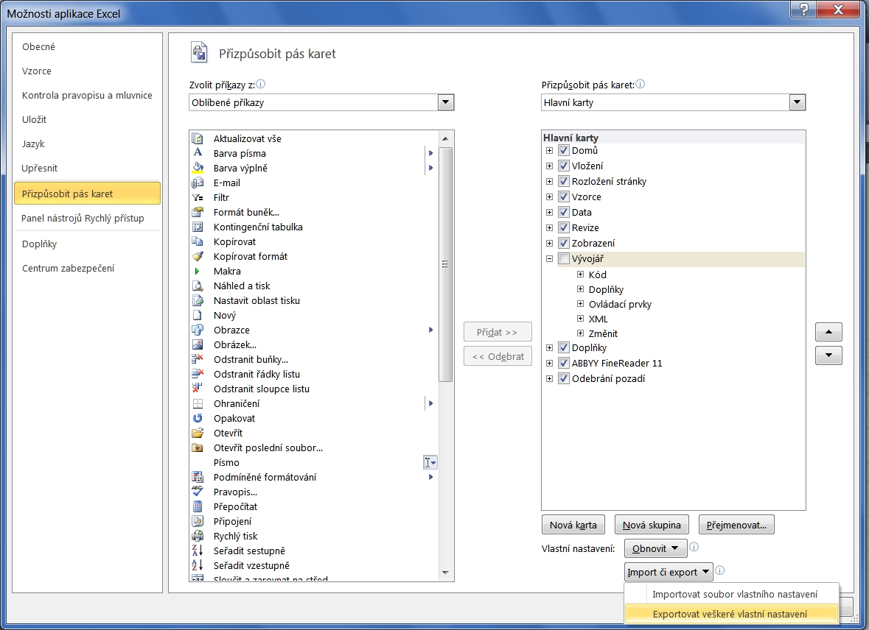Click the Podmíněné formátování icon
869x630 pixels.
198,477
